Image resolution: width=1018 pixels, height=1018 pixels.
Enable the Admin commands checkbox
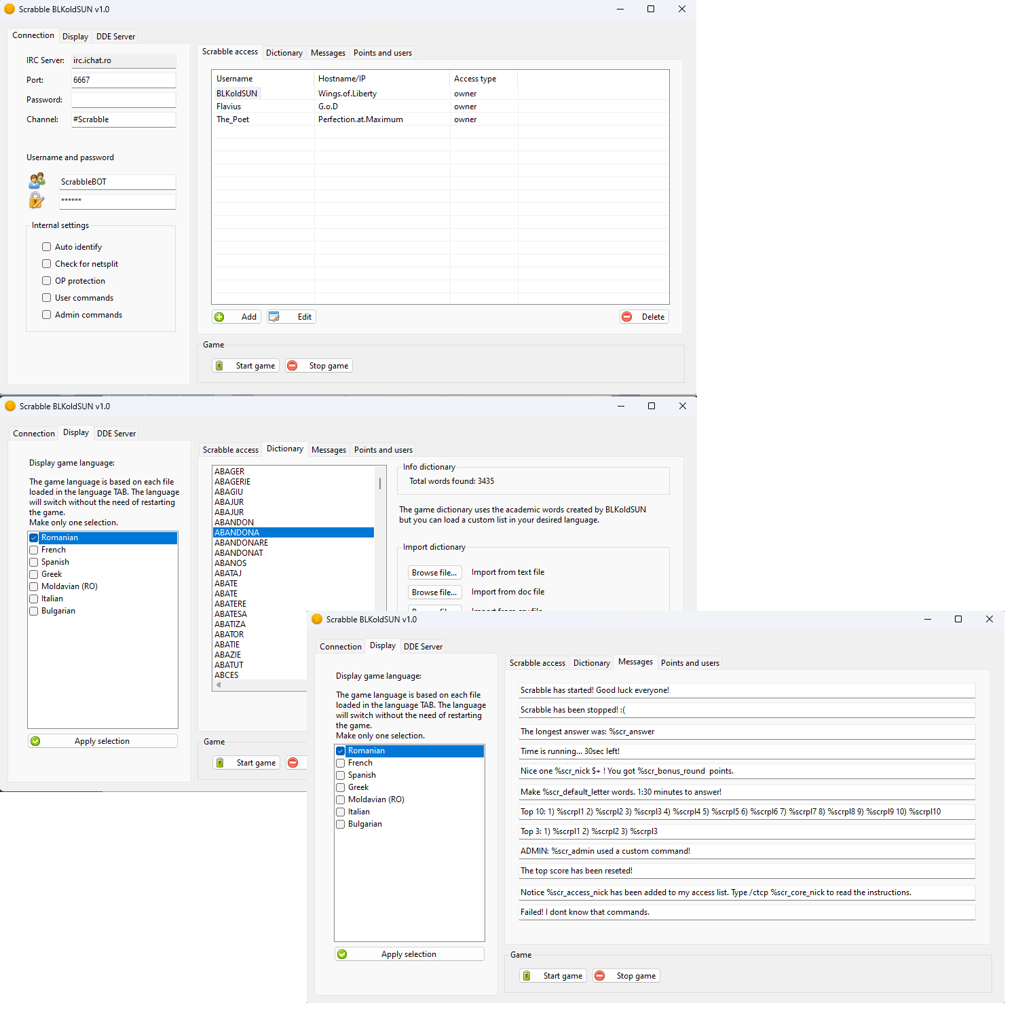click(x=46, y=315)
